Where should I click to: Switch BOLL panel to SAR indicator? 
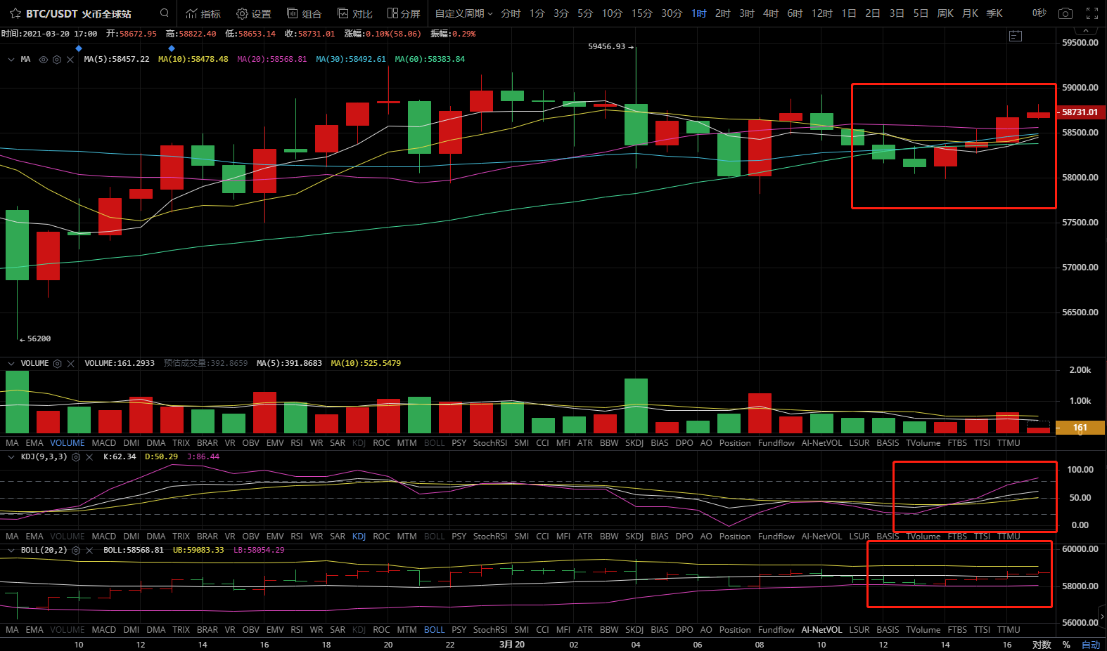338,630
